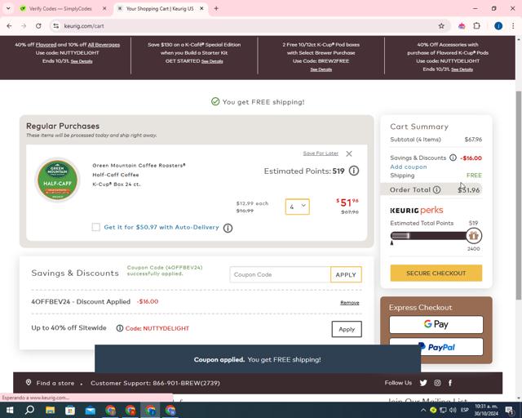Viewport: 522px width, 418px height.
Task: Open quantity dropdown showing 4
Action: coord(297,207)
